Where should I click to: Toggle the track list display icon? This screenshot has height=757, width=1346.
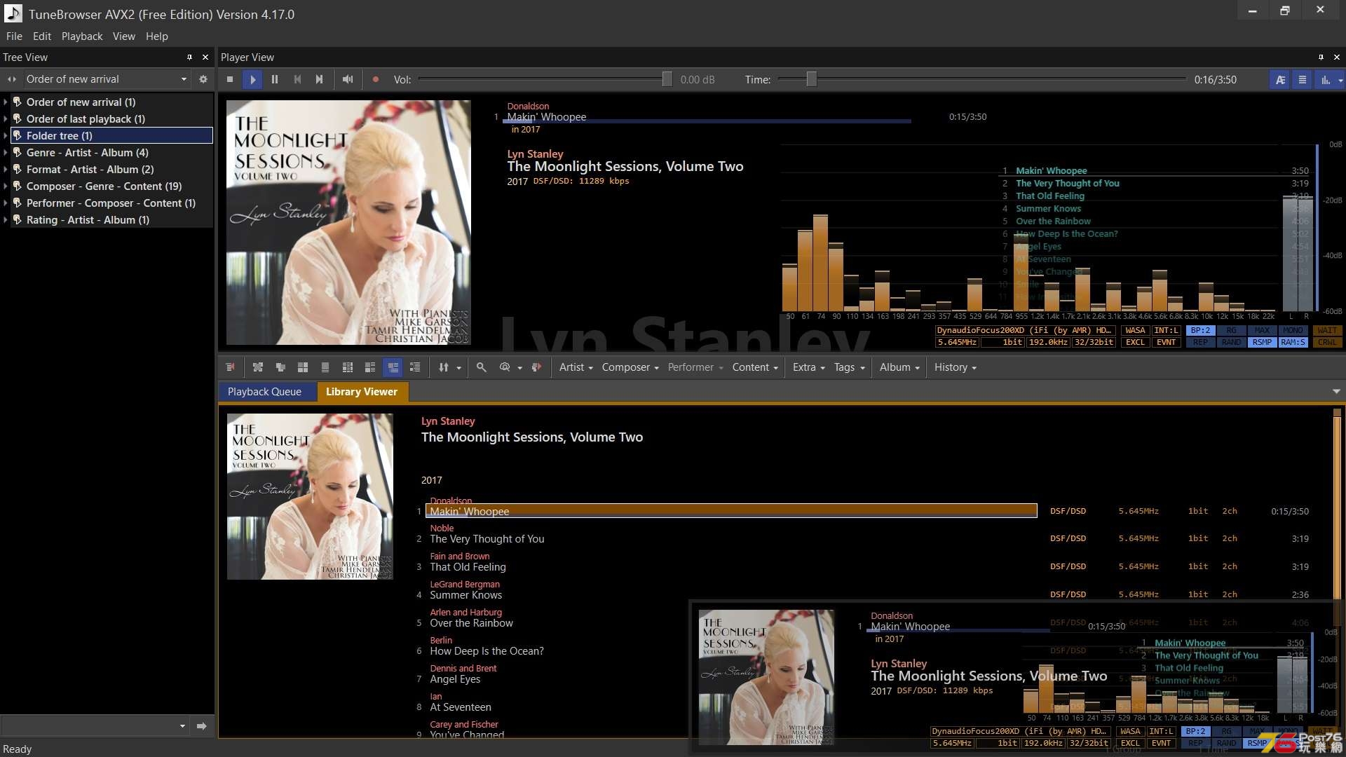point(1303,80)
